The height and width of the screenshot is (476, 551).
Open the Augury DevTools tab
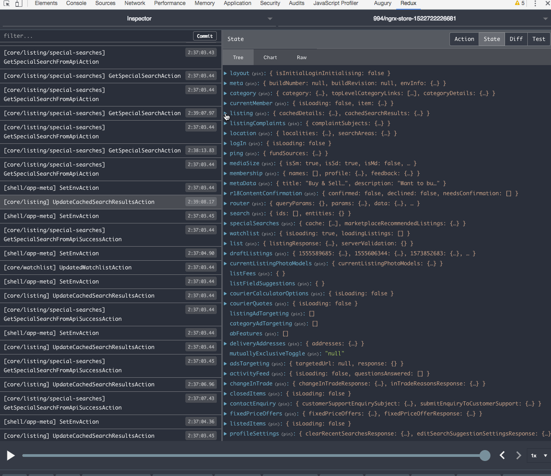[x=383, y=3]
